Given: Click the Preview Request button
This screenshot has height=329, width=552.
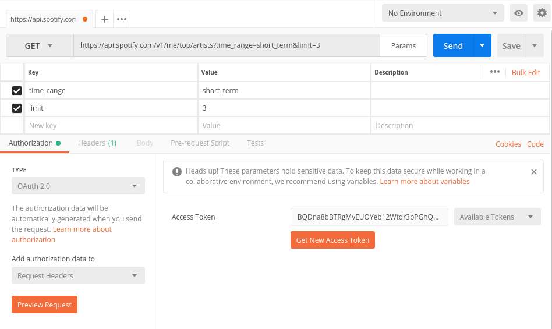Looking at the screenshot, I should coord(44,305).
